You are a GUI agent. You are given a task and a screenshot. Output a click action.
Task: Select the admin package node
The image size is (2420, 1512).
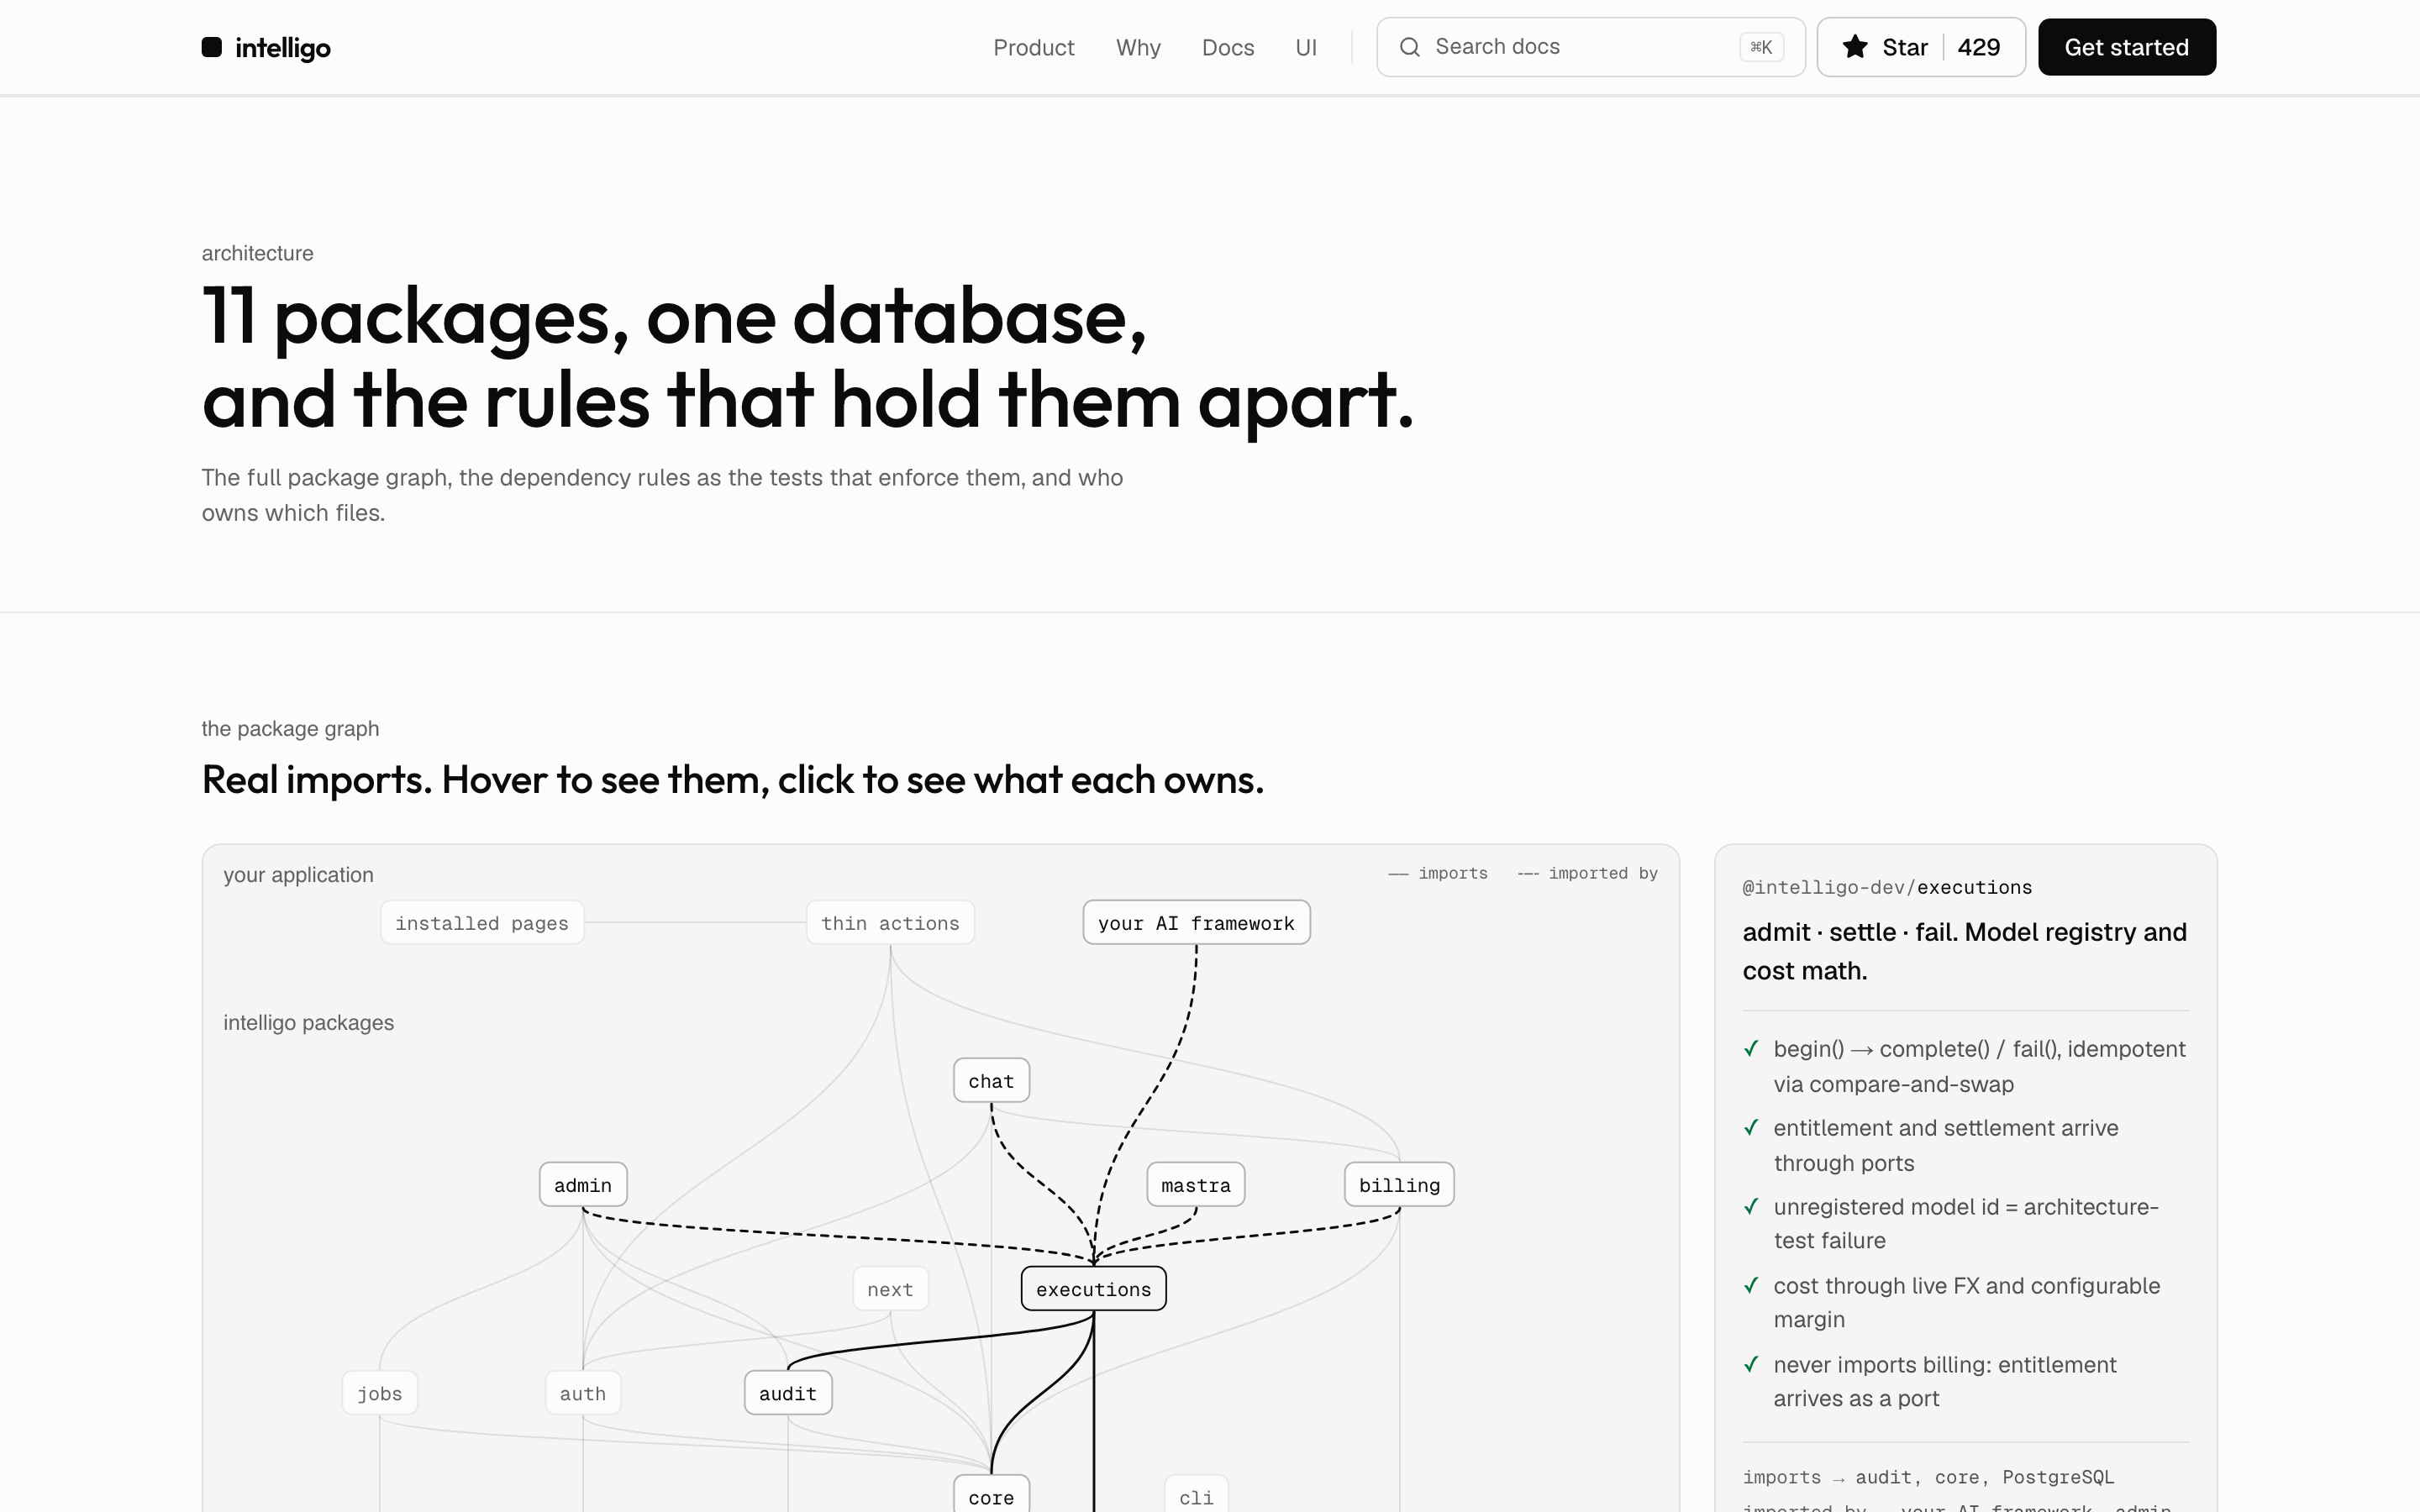(x=583, y=1184)
